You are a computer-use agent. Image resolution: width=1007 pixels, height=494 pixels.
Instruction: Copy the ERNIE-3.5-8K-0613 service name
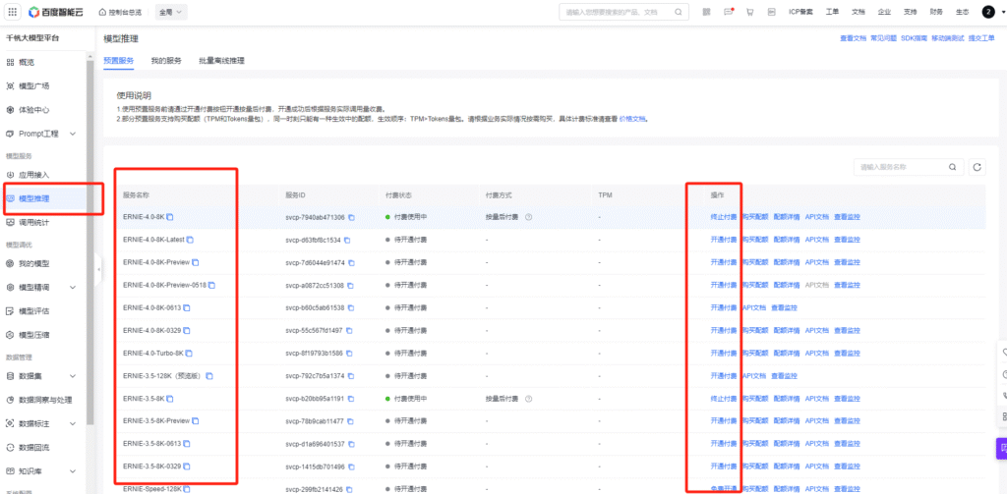pyautogui.click(x=187, y=443)
